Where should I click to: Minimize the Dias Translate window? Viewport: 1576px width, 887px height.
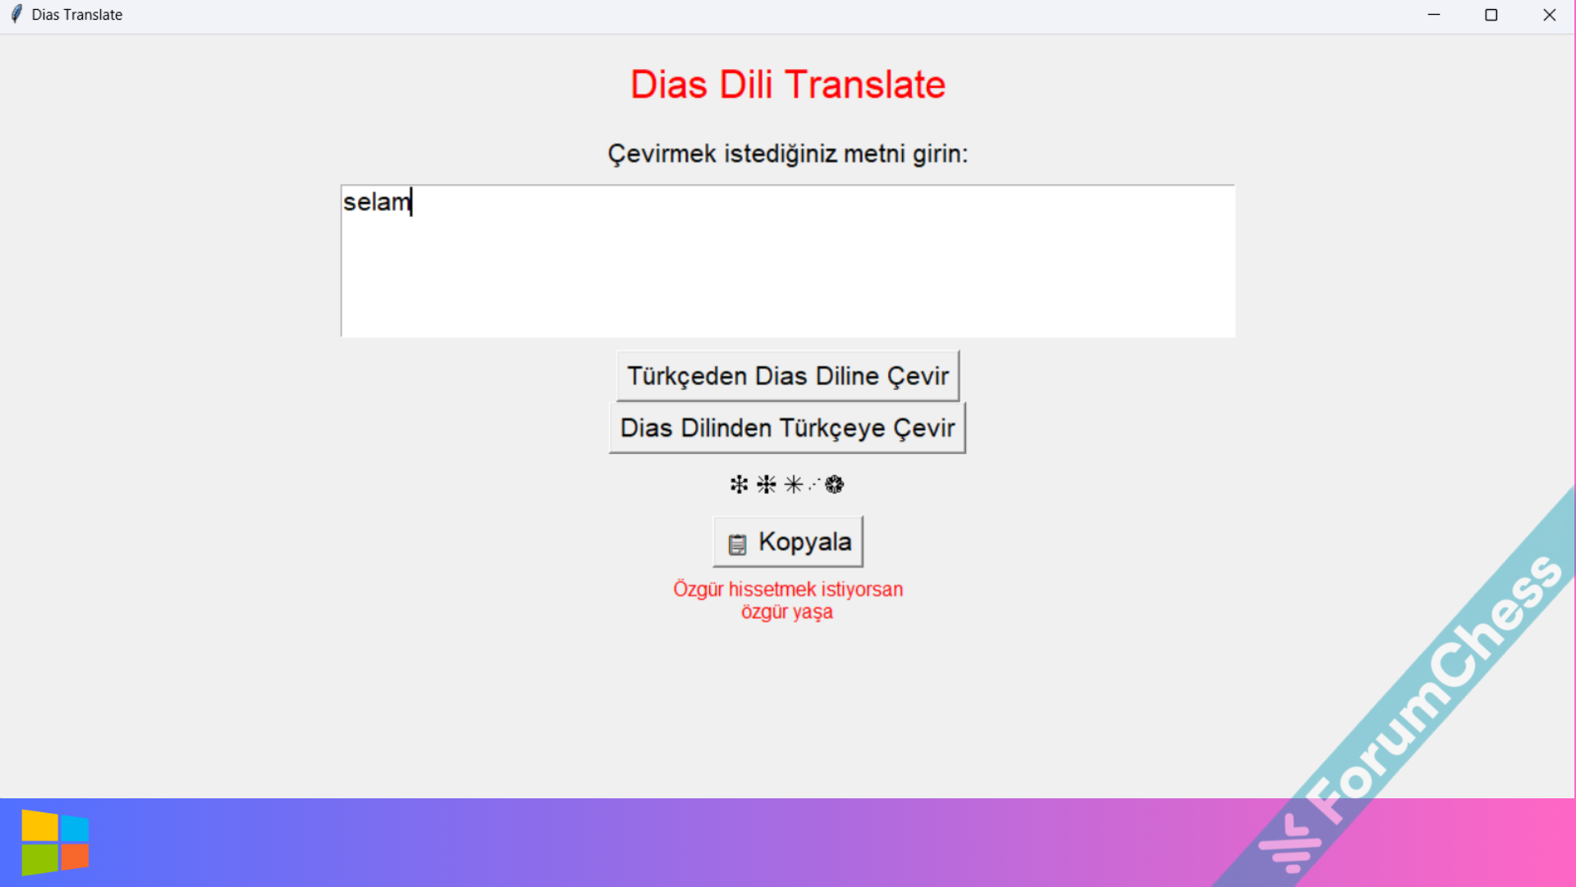tap(1434, 15)
